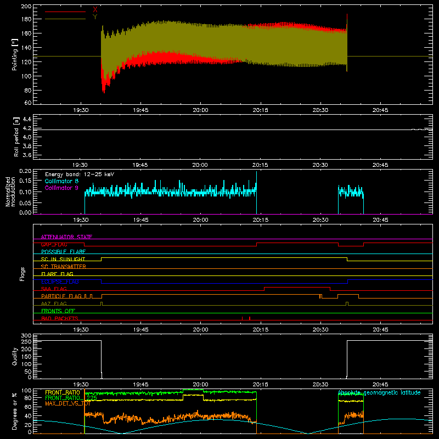
Task: Click the FRONTS_OFF flag label
Action: tap(58, 311)
